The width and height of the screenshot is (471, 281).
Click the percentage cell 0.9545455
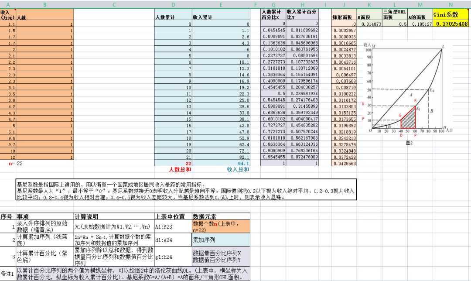pyautogui.click(x=273, y=157)
